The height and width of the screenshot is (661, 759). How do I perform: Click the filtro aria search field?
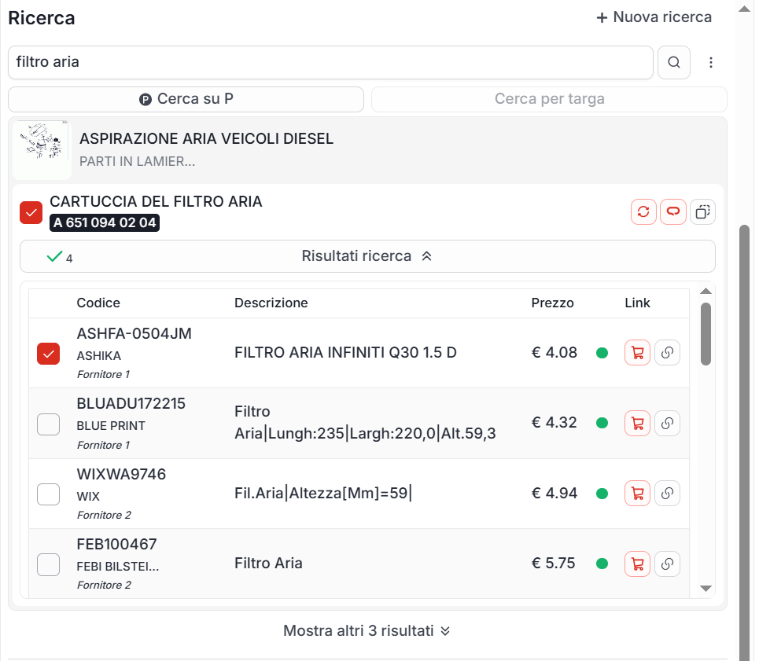pos(330,62)
